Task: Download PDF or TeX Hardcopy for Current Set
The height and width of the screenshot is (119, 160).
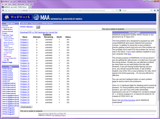Action: coord(39,32)
